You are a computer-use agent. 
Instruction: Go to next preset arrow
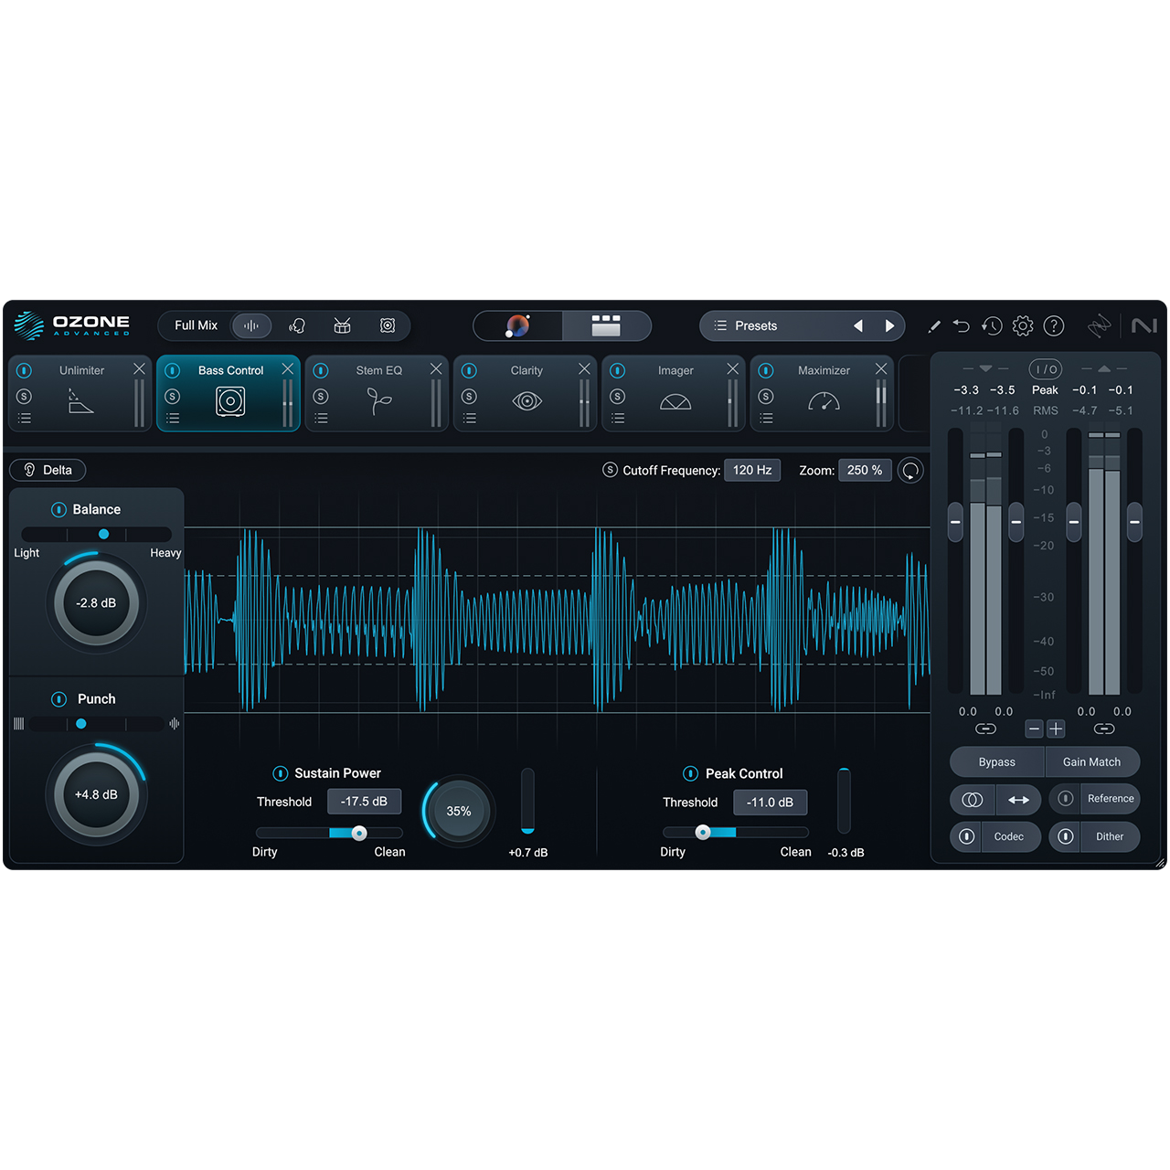point(889,325)
